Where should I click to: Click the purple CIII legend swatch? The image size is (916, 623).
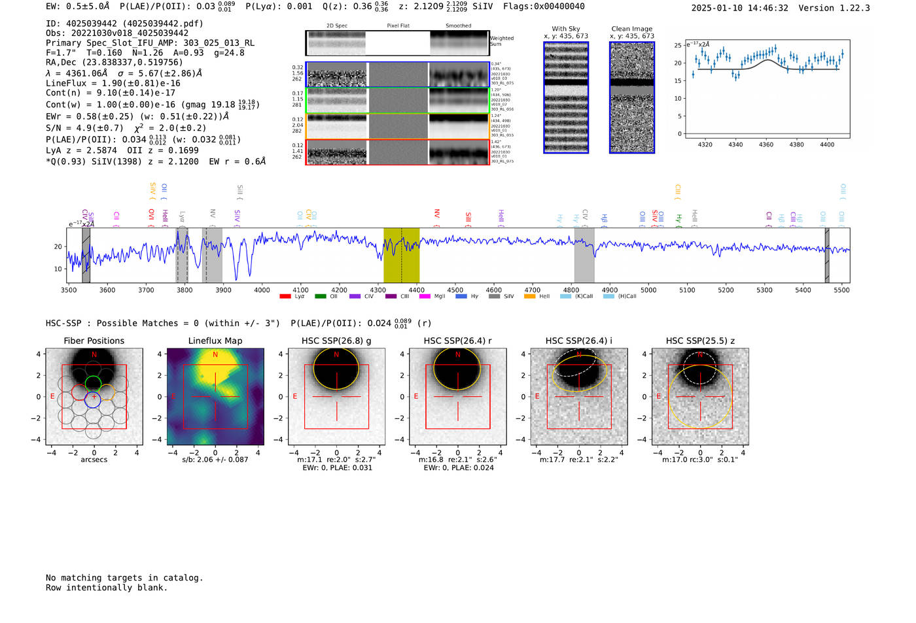pos(391,296)
